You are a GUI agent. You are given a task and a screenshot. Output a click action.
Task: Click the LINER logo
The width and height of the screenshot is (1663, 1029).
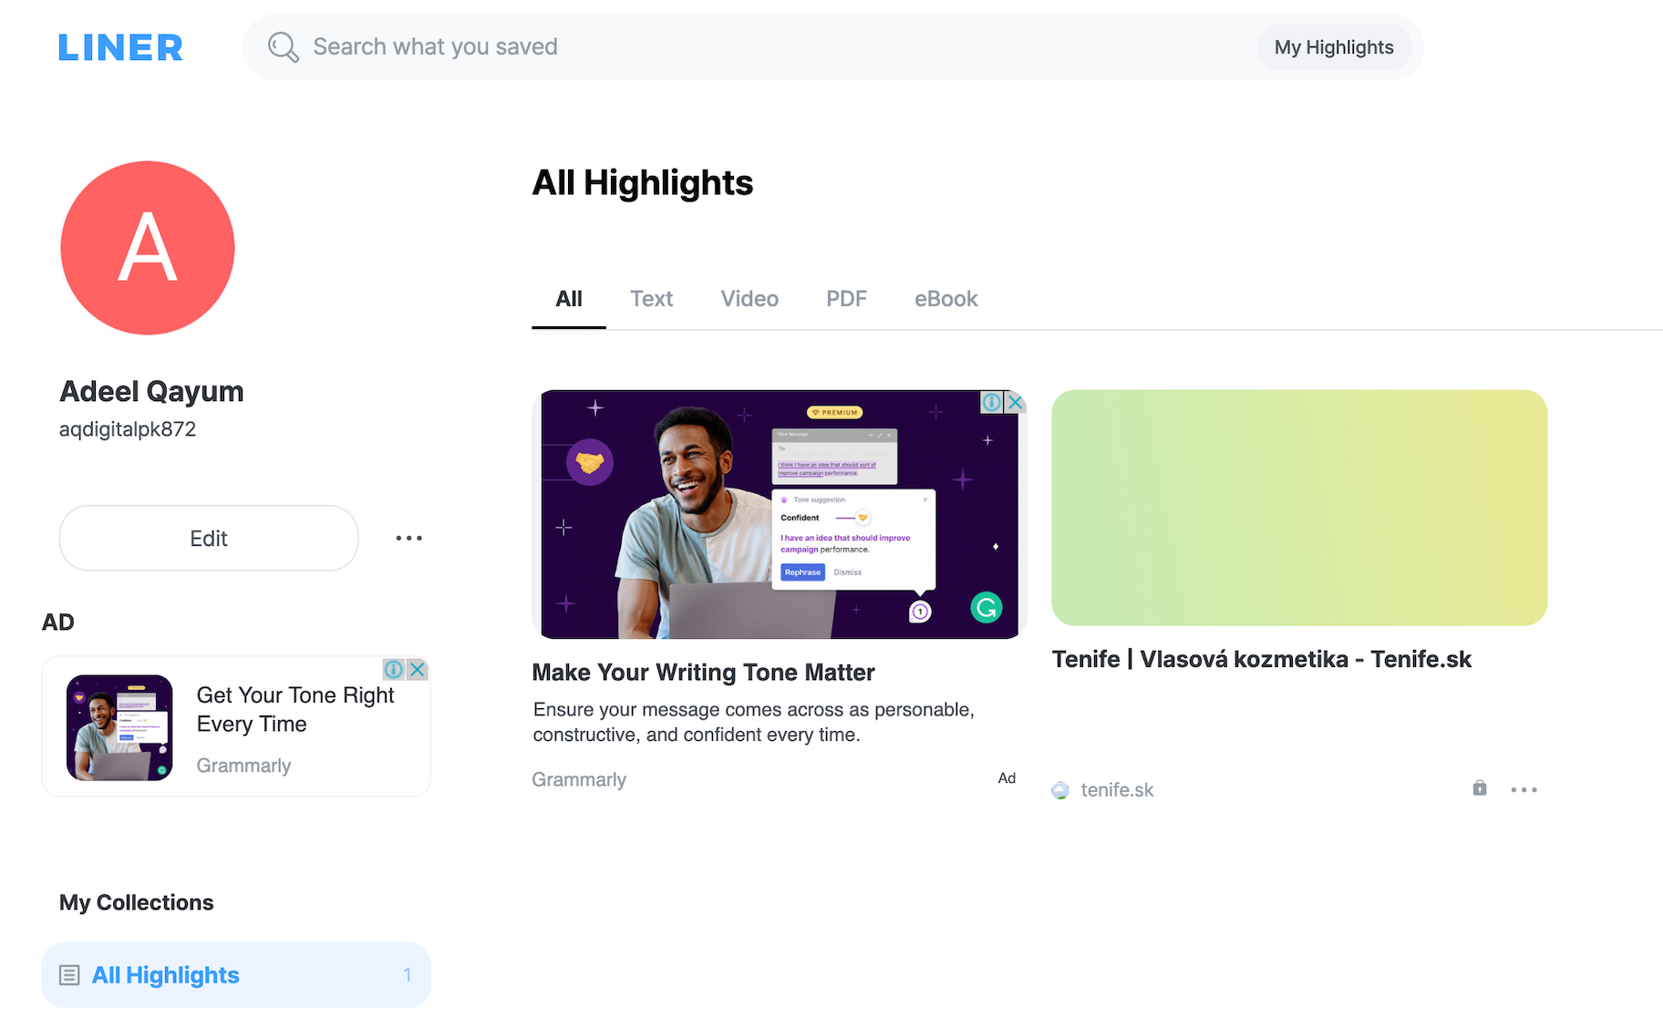(x=120, y=47)
